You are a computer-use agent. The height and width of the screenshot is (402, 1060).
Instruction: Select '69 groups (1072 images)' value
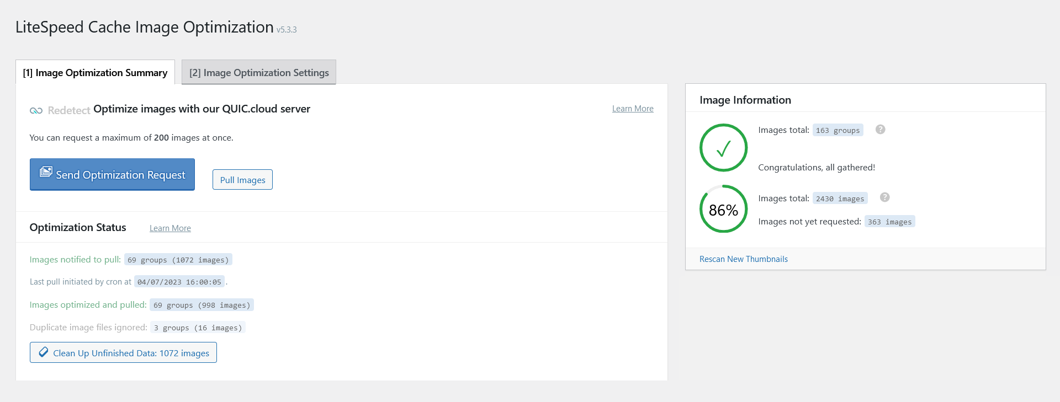coord(178,260)
